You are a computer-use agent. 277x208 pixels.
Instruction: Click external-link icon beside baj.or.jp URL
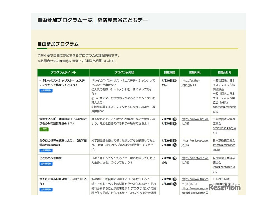[188, 124]
